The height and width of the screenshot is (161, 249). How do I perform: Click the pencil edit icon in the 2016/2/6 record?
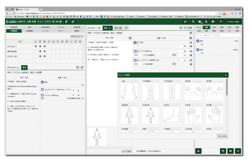[82, 68]
